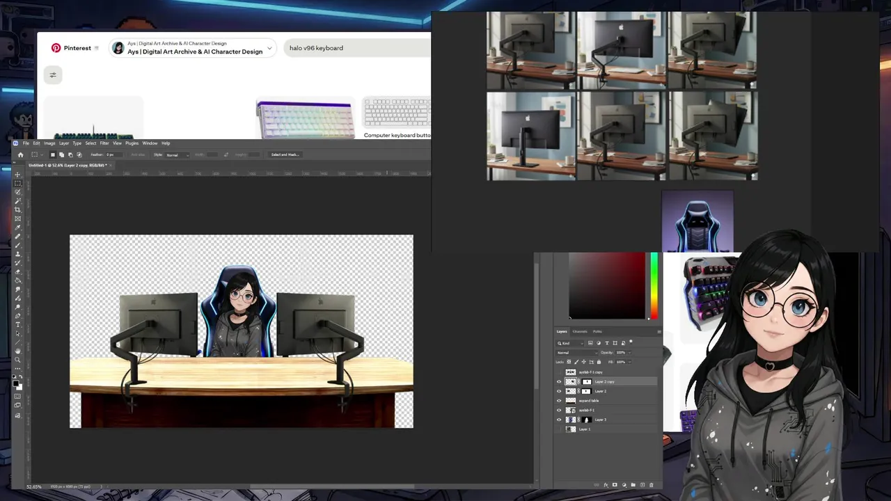The image size is (891, 501).
Task: Toggle Lock all padlock in Layers panel
Action: (599, 362)
